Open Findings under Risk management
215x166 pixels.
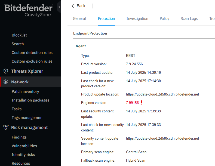(19, 137)
